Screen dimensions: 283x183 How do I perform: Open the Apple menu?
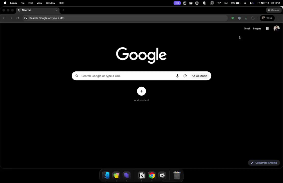(x=5, y=3)
